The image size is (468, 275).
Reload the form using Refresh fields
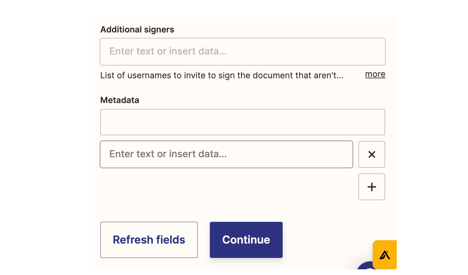click(149, 240)
